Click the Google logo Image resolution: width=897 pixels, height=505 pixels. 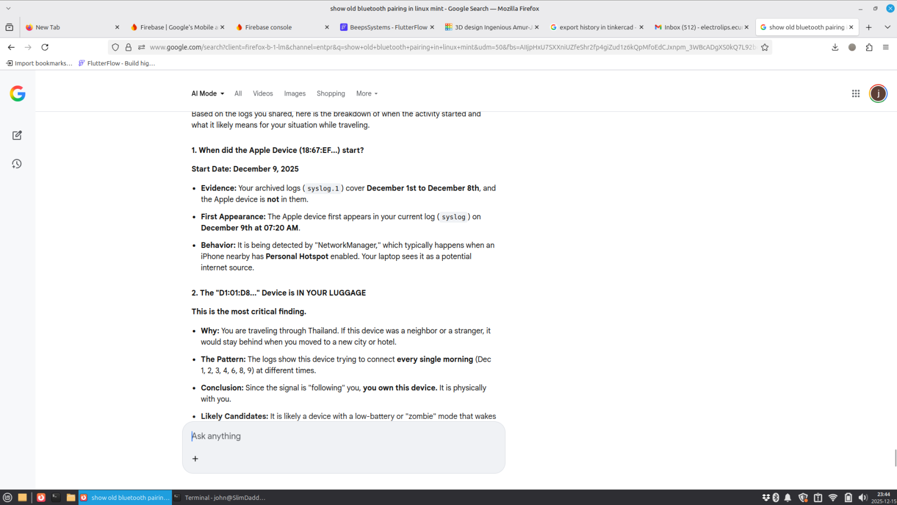[x=17, y=93]
